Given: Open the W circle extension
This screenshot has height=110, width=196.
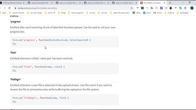Looking at the screenshot, I should pyautogui.click(x=185, y=8).
